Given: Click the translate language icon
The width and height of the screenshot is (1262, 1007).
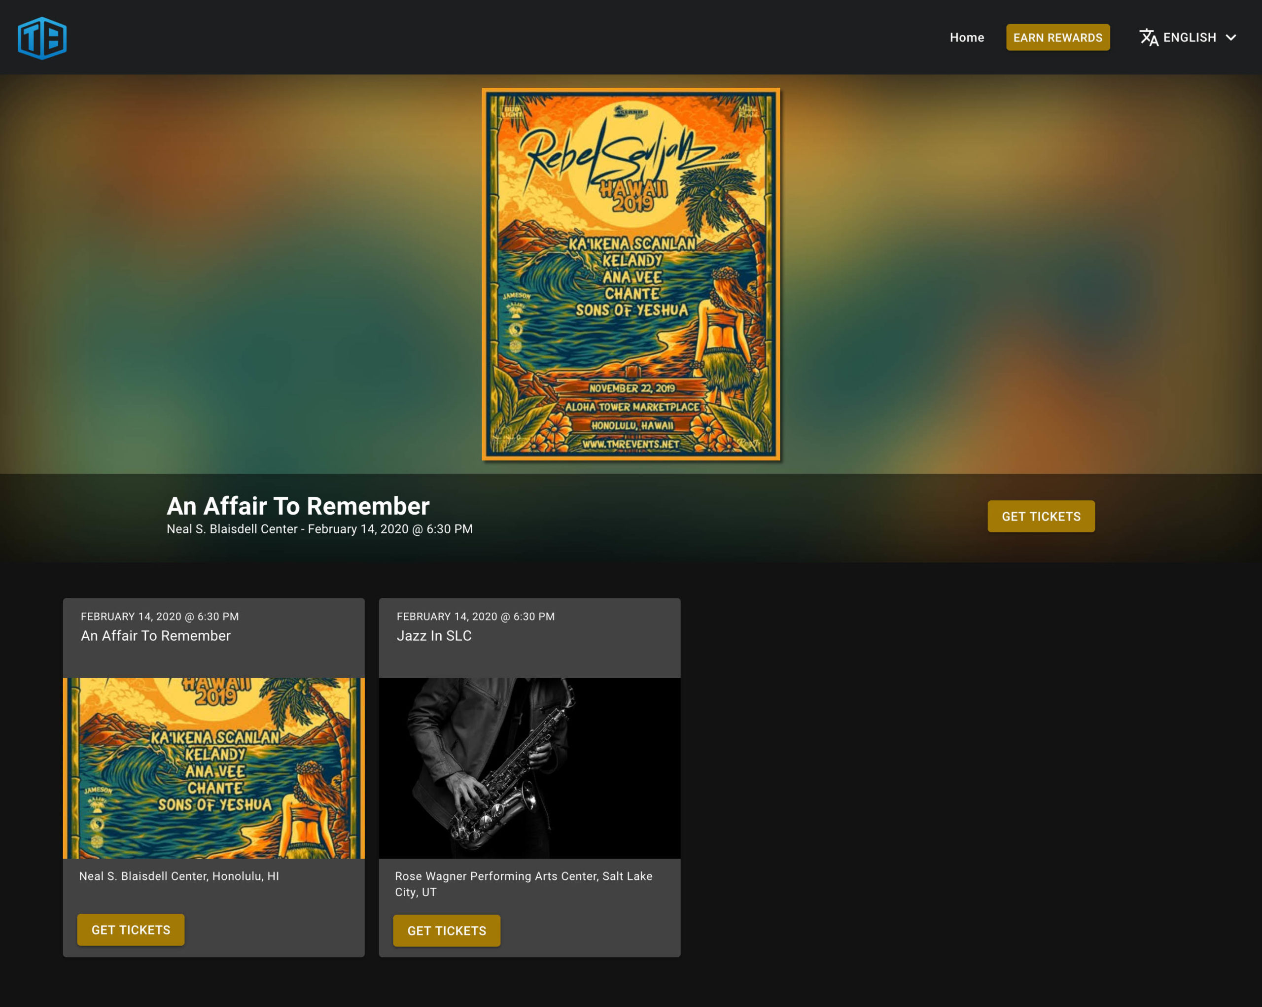Looking at the screenshot, I should click(1149, 37).
